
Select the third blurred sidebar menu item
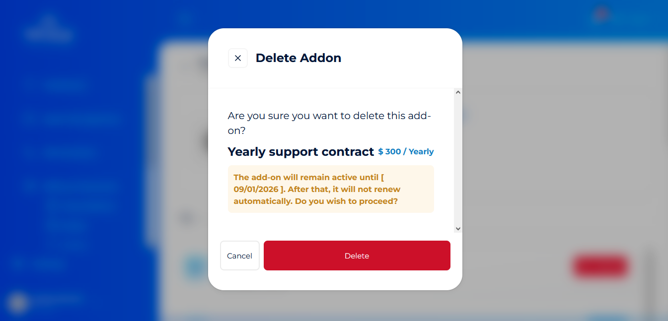coord(69,152)
